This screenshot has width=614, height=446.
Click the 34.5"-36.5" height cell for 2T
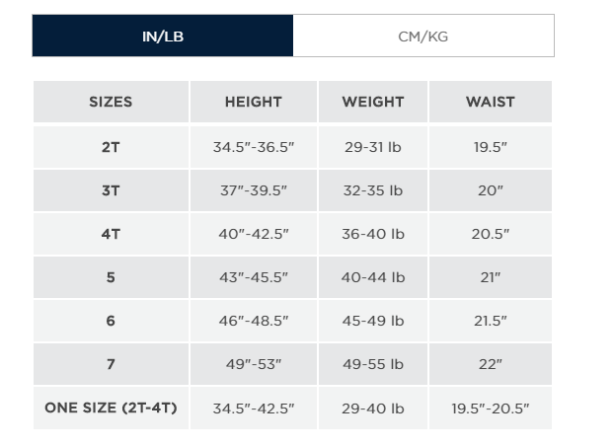pos(254,147)
